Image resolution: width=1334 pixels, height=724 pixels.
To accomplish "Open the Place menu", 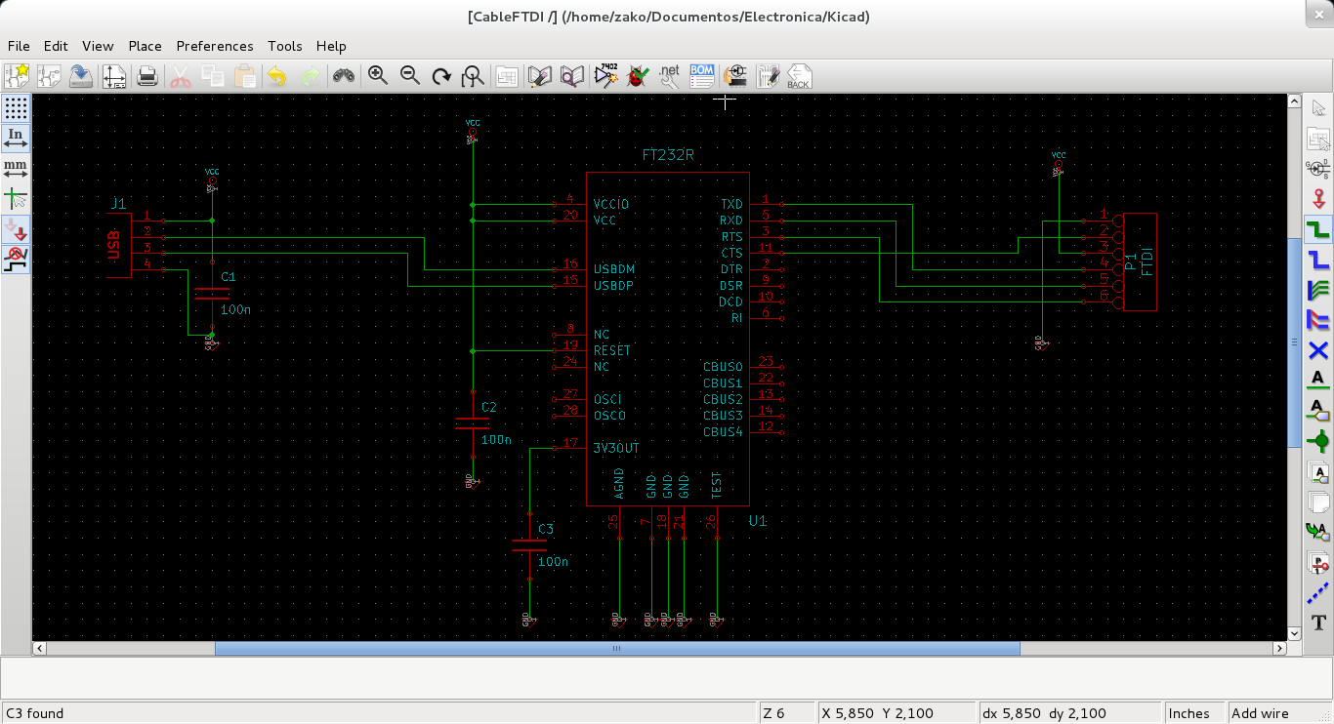I will (145, 46).
